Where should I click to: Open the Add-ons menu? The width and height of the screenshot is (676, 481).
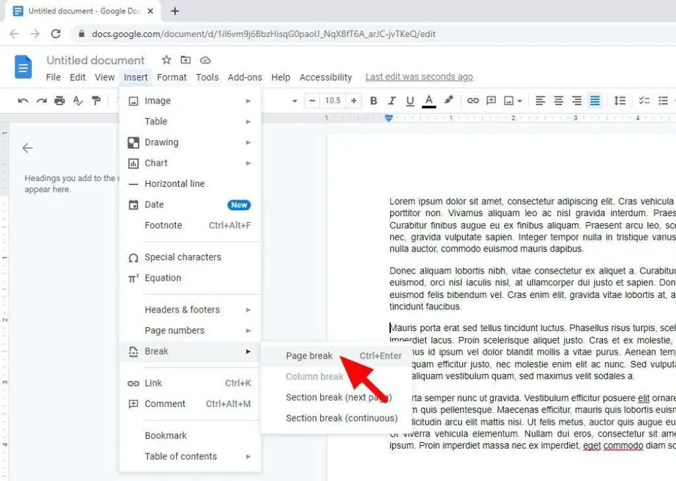click(x=244, y=77)
